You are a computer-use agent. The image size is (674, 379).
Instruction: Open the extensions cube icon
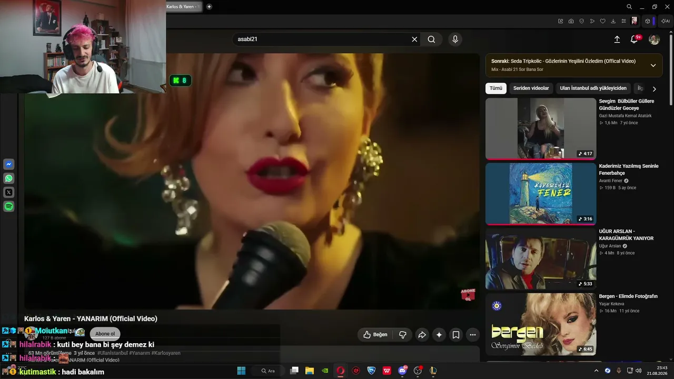(x=648, y=21)
